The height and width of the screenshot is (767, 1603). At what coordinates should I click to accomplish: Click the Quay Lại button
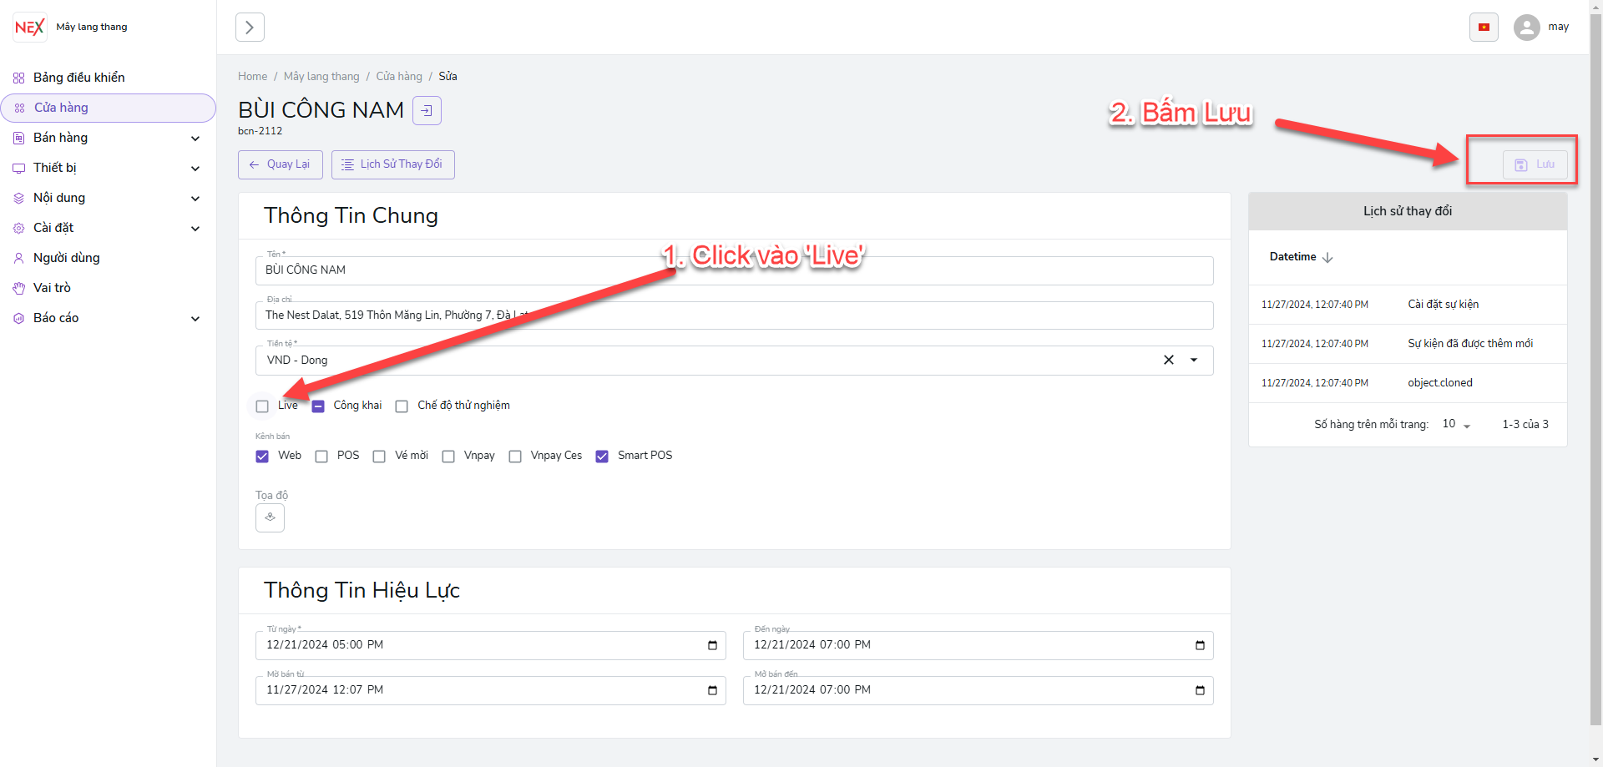click(280, 164)
